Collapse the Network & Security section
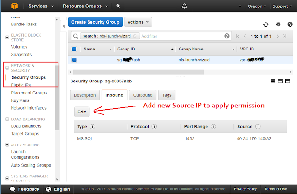 (x=7, y=68)
